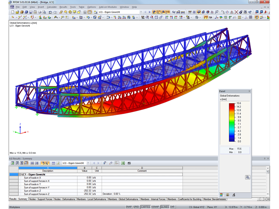Toggle the table display icon
279x209 pixels.
(90, 12)
